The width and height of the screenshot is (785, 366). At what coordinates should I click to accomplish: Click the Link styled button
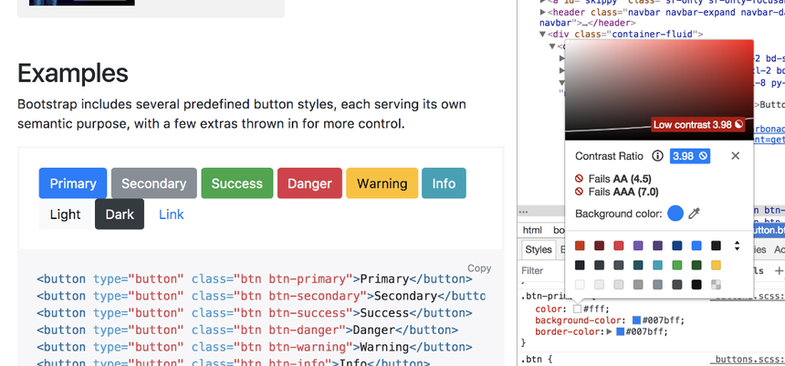point(171,214)
